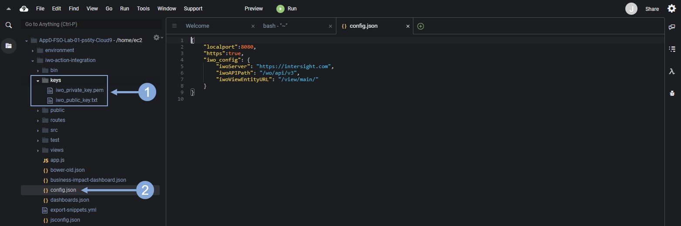Toggle the Environment file tree panel icon
Screen dimensions: 681x226
click(8, 46)
